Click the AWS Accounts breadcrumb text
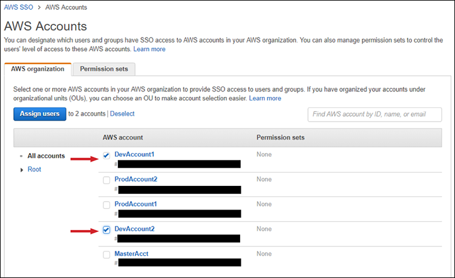Viewport: 455px width, 278px height. pyautogui.click(x=66, y=7)
